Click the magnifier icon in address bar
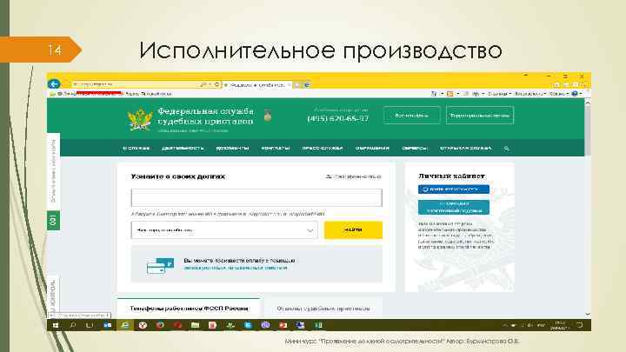Screen dimensions: 626x352 tap(203, 84)
